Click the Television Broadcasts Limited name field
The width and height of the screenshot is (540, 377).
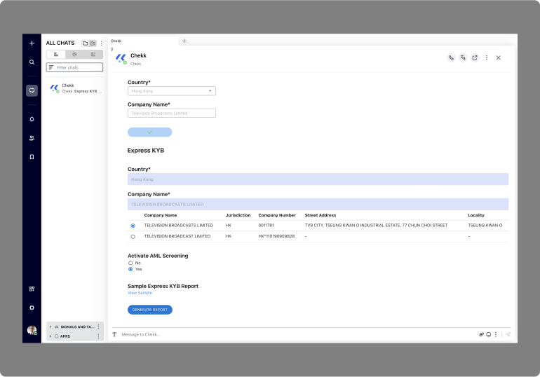[172, 113]
